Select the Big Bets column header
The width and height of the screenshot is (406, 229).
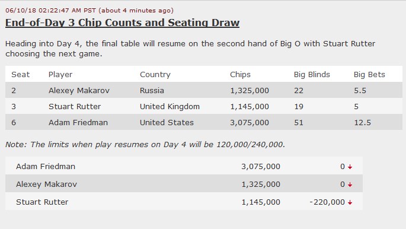[x=369, y=75]
